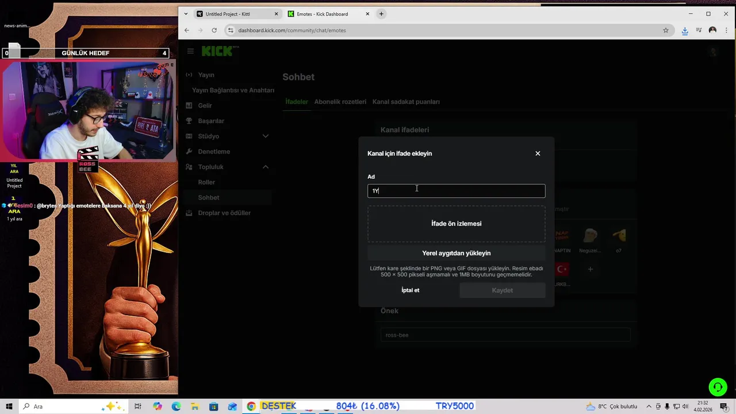The image size is (736, 414).
Task: Open the green support chat bubble
Action: coord(718,387)
